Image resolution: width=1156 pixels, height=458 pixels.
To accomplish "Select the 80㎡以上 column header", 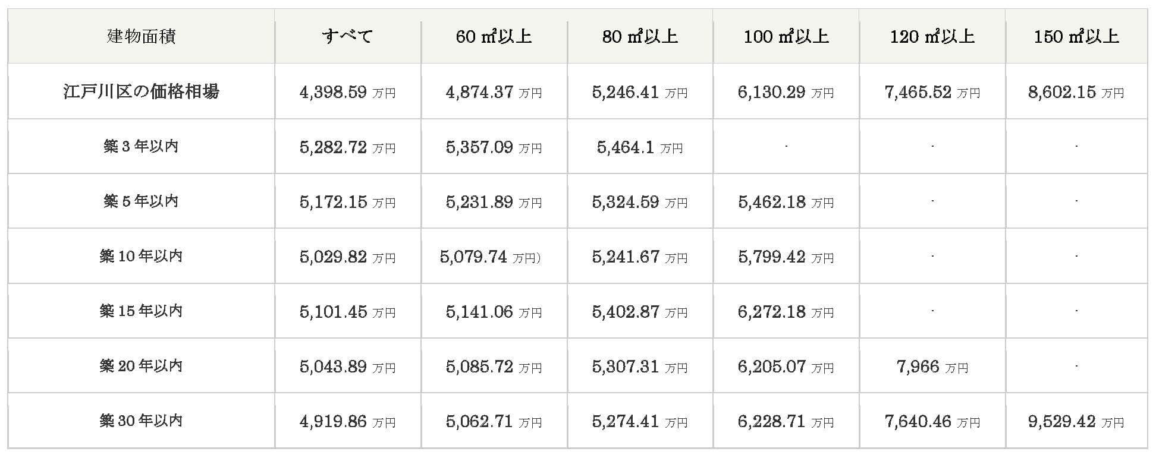I will (640, 36).
